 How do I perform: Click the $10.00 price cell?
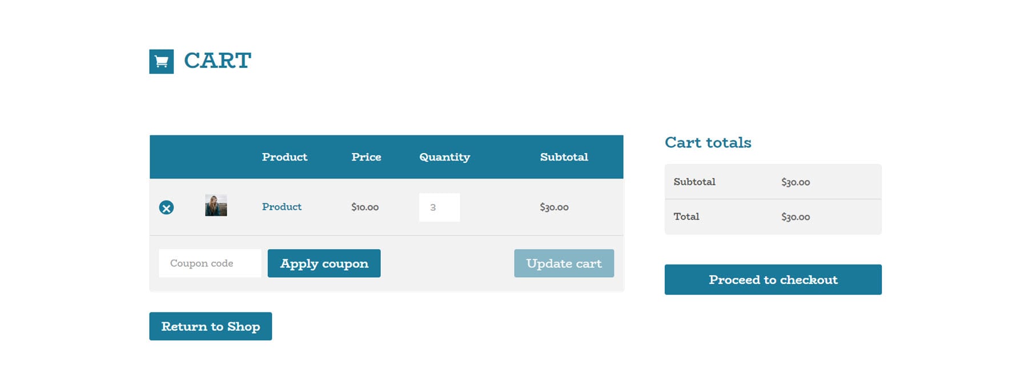click(364, 207)
